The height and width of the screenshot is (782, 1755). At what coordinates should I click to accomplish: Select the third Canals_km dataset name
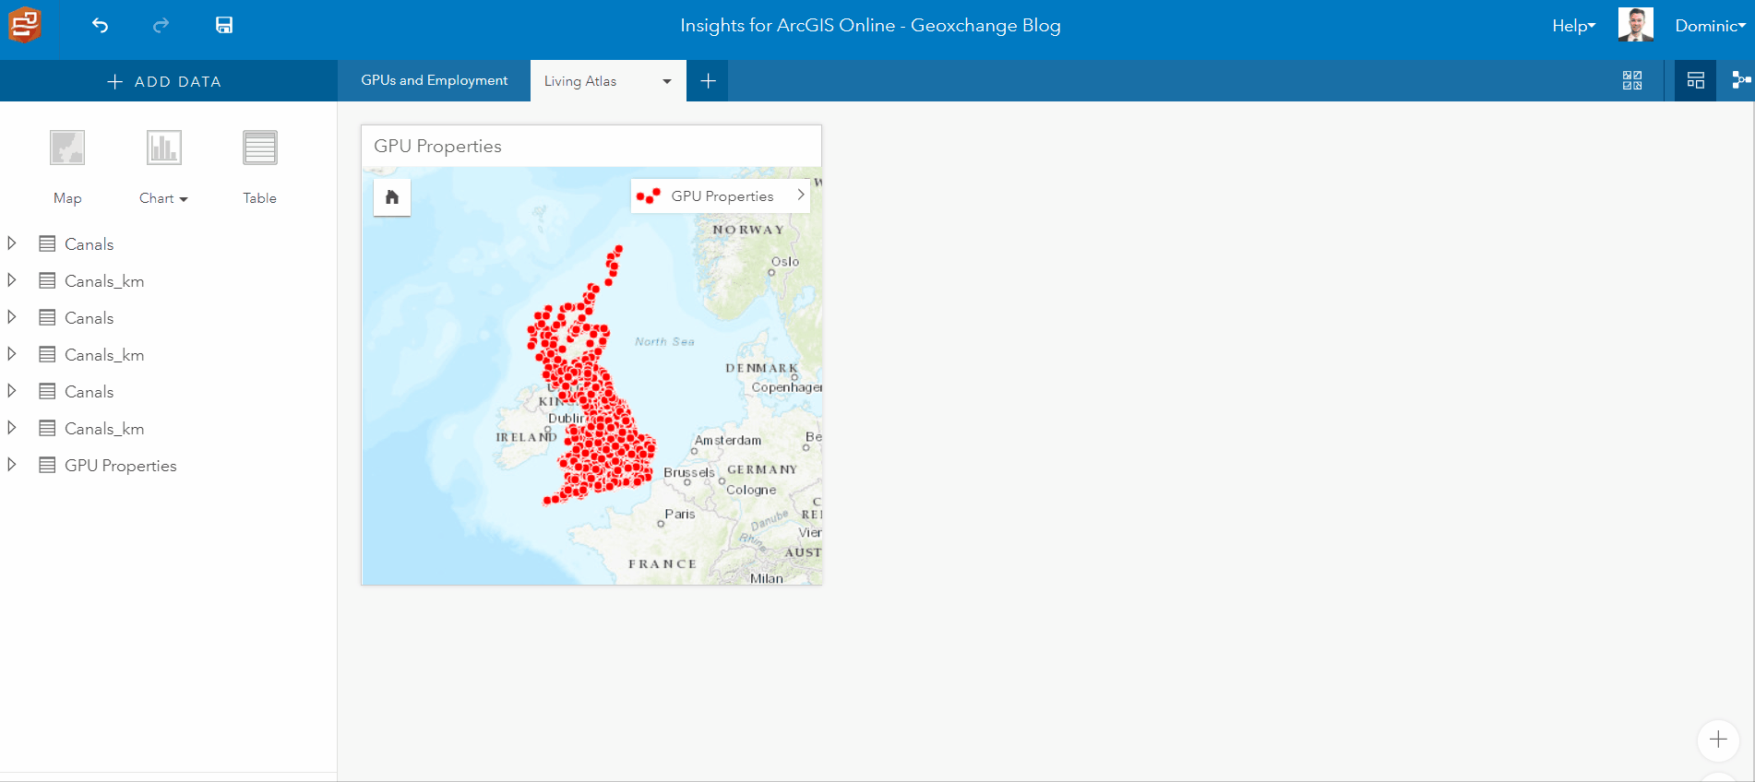104,429
